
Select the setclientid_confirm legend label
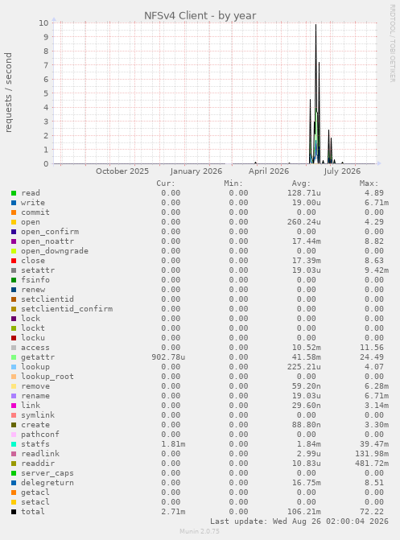pyautogui.click(x=67, y=309)
